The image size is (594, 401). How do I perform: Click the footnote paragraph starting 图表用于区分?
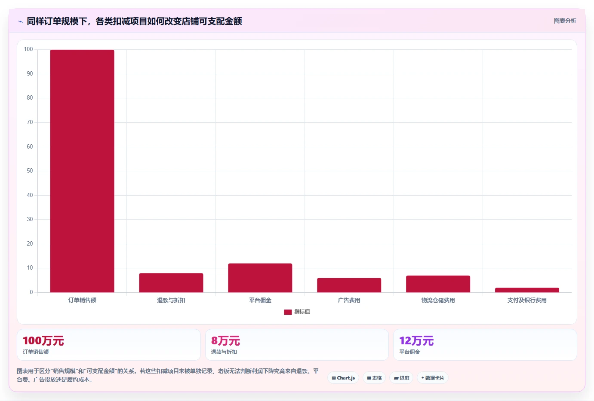click(x=168, y=375)
